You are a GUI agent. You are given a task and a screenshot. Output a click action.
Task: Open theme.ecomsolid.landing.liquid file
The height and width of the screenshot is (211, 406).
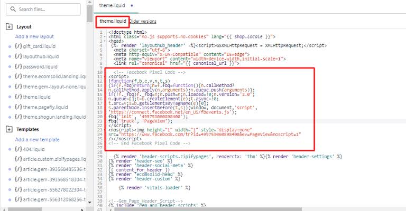click(54, 76)
